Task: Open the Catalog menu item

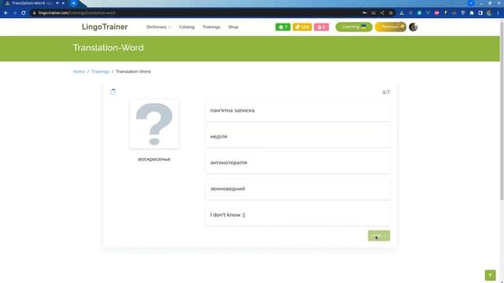Action: [x=187, y=27]
